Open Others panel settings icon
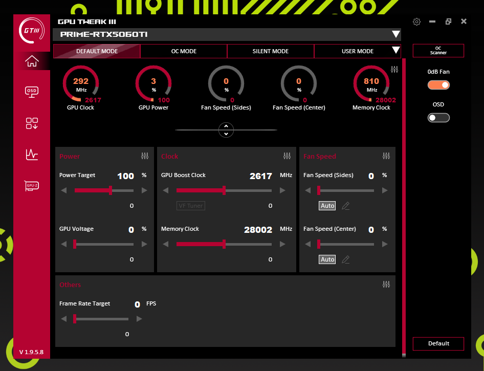 [386, 285]
